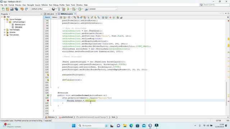This screenshot has width=230, height=129.
Task: Close the Biblioteca.java tab
Action: click(x=75, y=14)
